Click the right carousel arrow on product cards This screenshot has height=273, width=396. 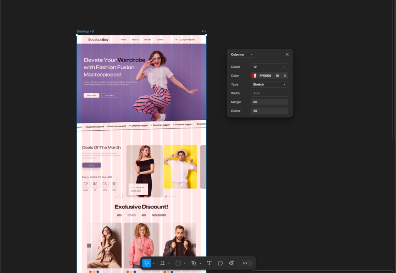(x=194, y=246)
